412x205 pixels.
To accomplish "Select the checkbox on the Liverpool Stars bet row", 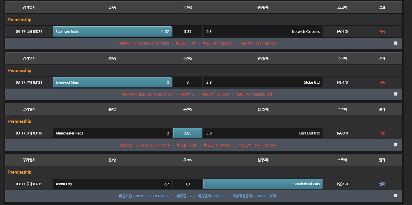I will pyautogui.click(x=395, y=94).
